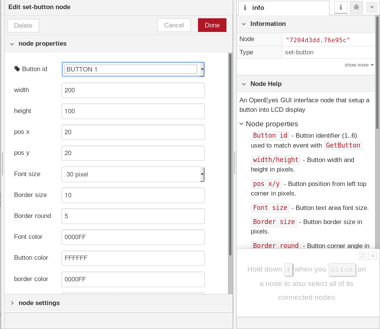This screenshot has height=329, width=380.
Task: Click the shift key hint in tips
Action: pyautogui.click(x=288, y=270)
